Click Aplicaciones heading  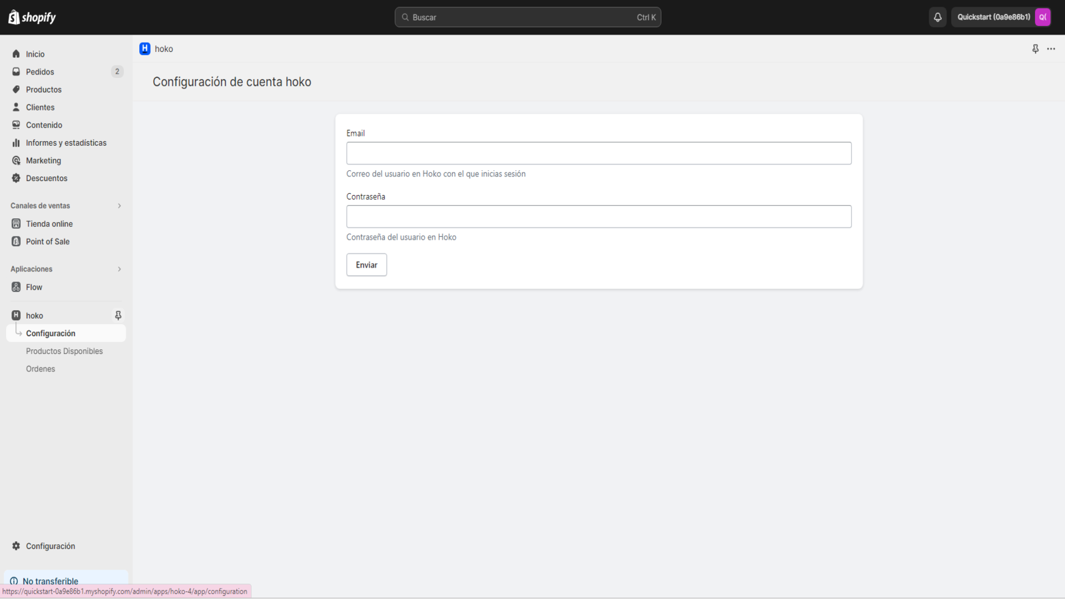(x=31, y=269)
